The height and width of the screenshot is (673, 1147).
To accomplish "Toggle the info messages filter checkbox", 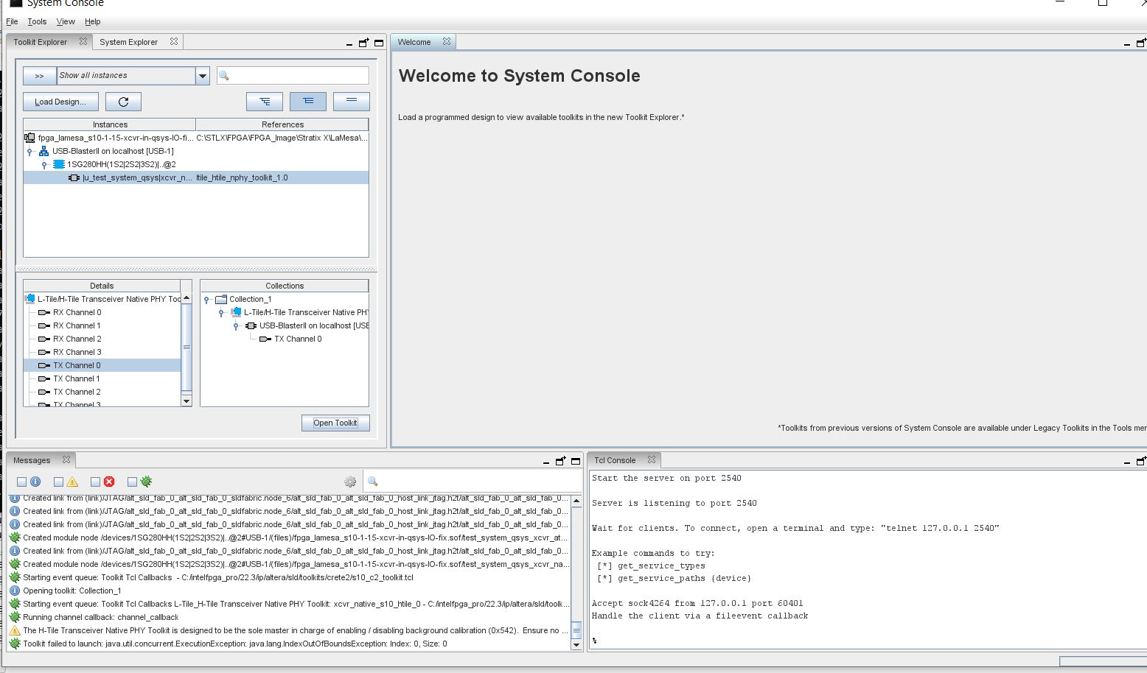I will point(21,482).
